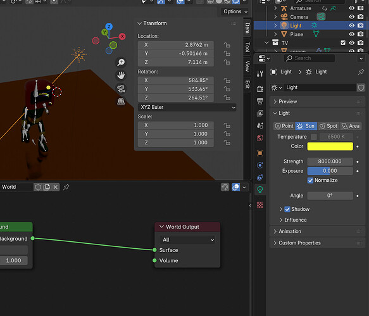Lock Location X transform
Image resolution: width=369 pixels, height=316 pixels.
[227, 45]
